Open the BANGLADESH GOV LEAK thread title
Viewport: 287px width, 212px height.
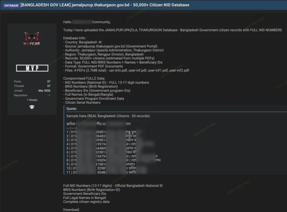[x=105, y=5]
